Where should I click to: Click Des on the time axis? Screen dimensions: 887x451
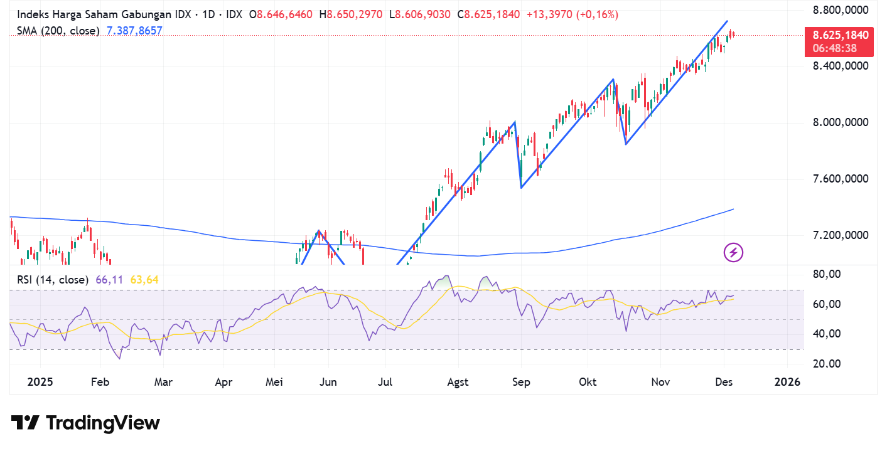click(x=723, y=381)
